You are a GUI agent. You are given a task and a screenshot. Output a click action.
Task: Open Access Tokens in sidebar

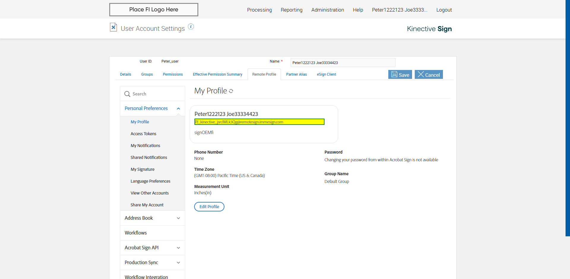point(143,134)
